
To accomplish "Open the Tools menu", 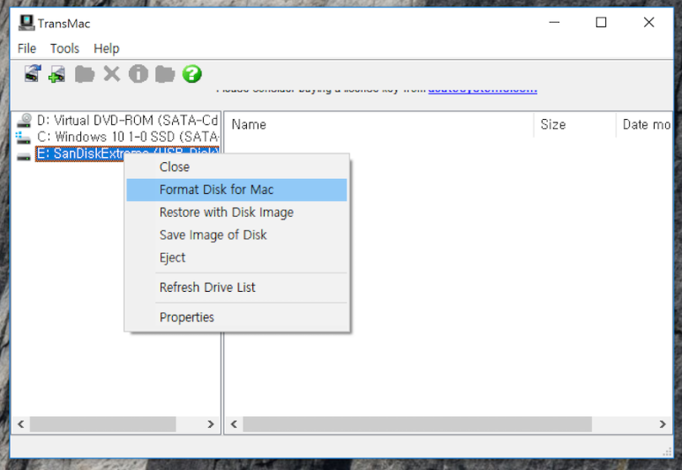I will (64, 48).
